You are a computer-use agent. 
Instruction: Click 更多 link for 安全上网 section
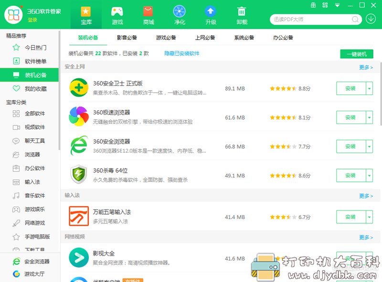coord(366,67)
